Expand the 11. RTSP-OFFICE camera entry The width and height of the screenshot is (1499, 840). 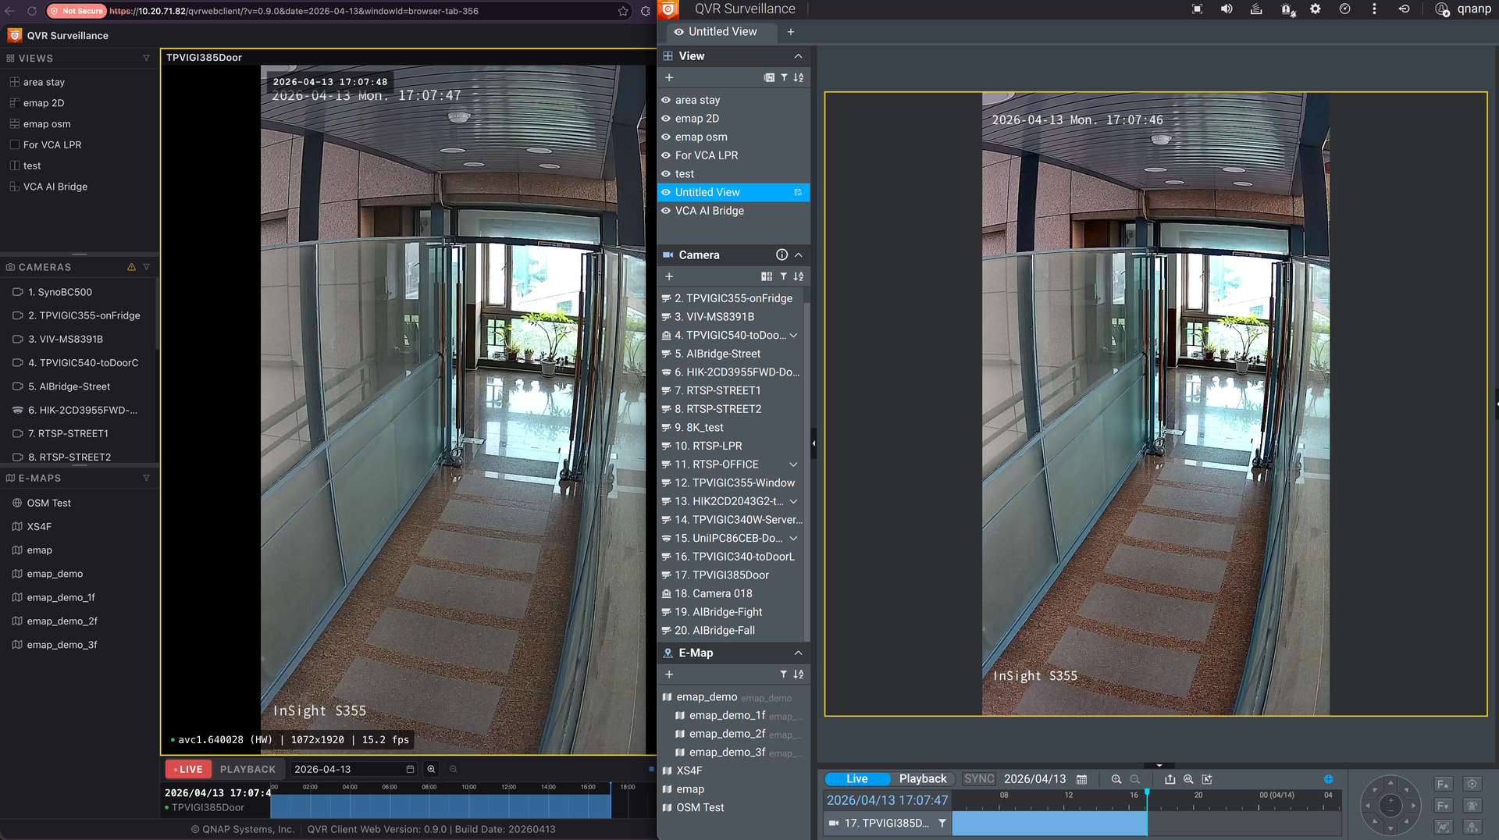pos(793,464)
